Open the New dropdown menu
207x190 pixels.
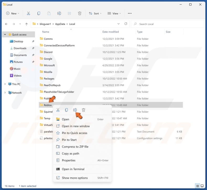[x=13, y=13]
